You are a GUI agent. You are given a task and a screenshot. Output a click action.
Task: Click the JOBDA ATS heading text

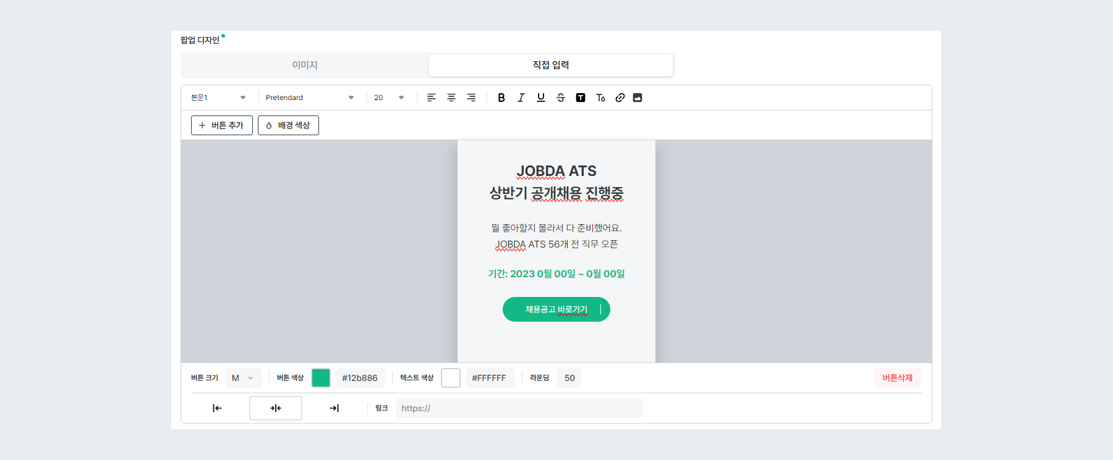pyautogui.click(x=556, y=171)
